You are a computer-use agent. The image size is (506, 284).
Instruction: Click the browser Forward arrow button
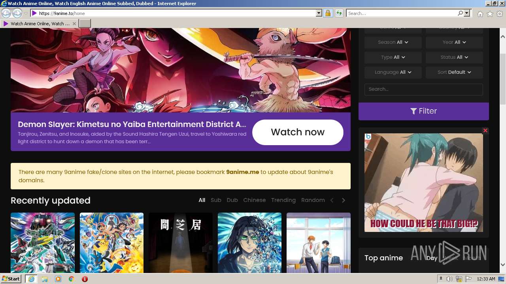click(x=17, y=13)
